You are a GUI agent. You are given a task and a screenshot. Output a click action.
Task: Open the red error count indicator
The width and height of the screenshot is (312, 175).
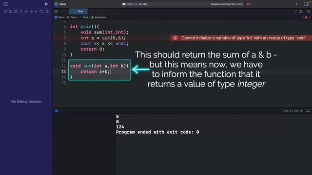pos(249,4)
